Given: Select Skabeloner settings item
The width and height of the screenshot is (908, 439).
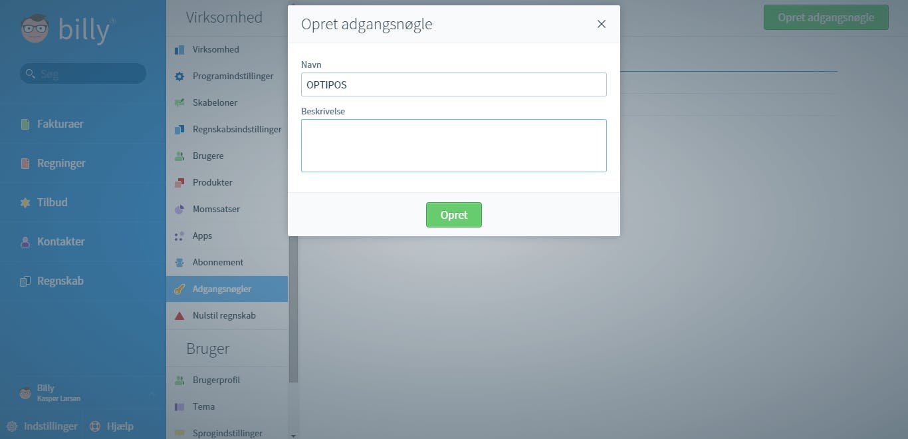Looking at the screenshot, I should click(227, 103).
